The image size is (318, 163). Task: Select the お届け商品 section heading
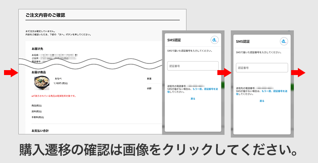(x=39, y=72)
